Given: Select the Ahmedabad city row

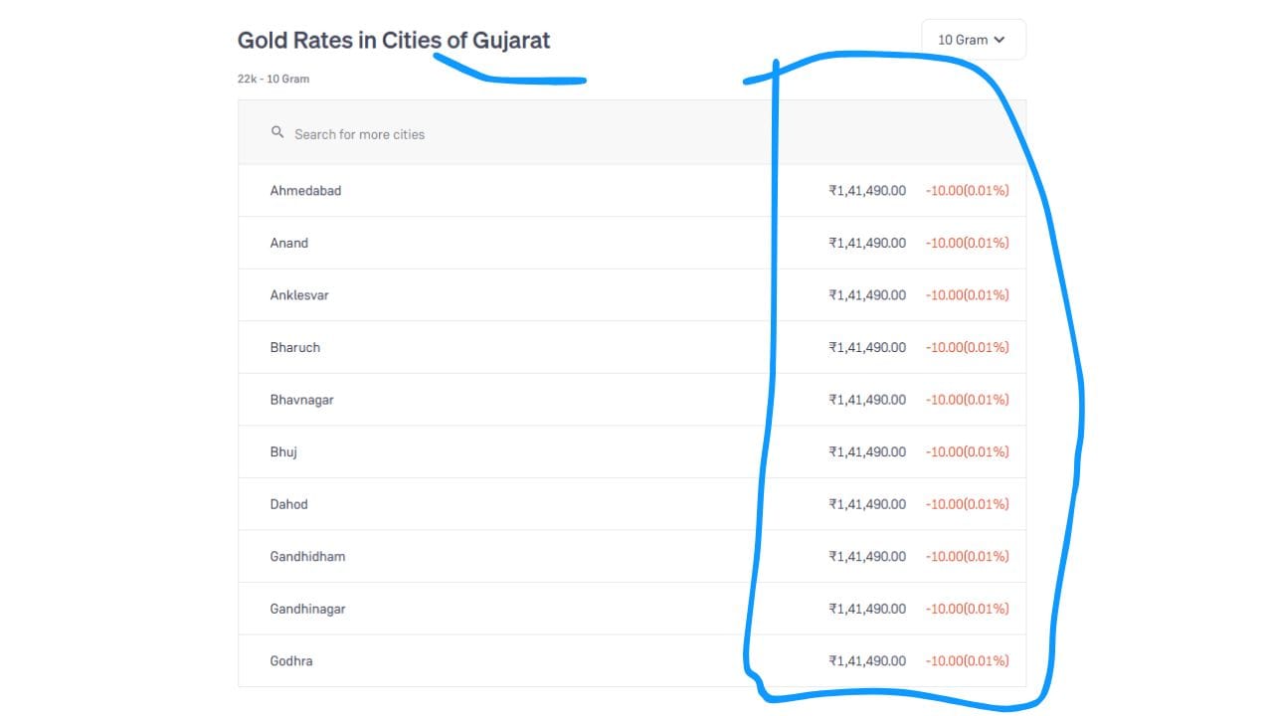Looking at the screenshot, I should click(632, 190).
